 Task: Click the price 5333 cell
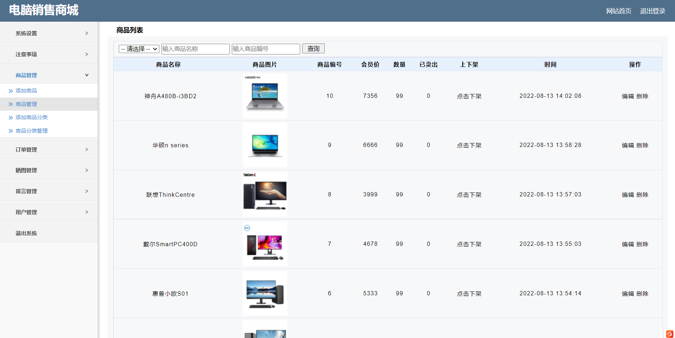(x=370, y=293)
